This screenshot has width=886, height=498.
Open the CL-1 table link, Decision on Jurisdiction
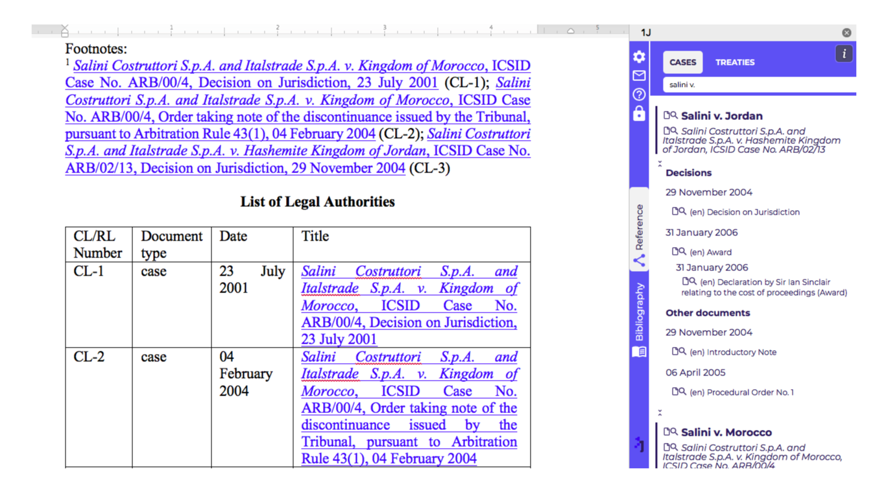pos(409,305)
